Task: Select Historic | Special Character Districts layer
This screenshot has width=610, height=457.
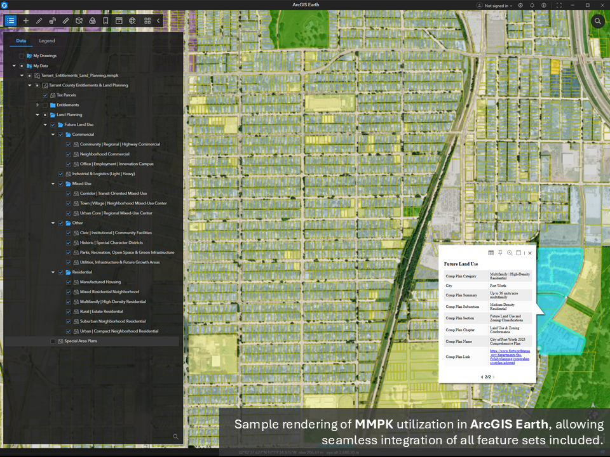Action: [111, 243]
